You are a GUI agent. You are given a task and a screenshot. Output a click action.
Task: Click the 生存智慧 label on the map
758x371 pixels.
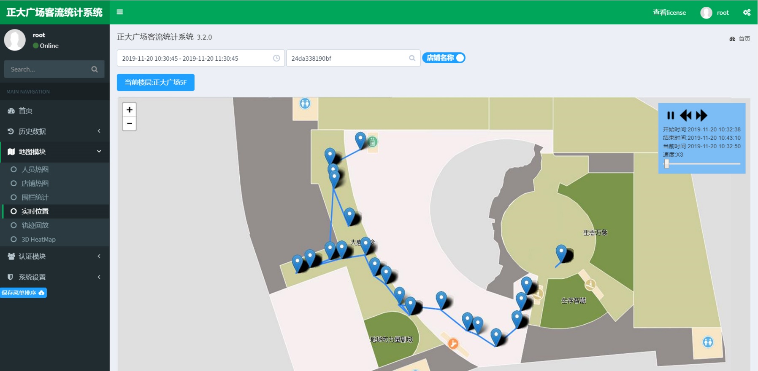(574, 301)
